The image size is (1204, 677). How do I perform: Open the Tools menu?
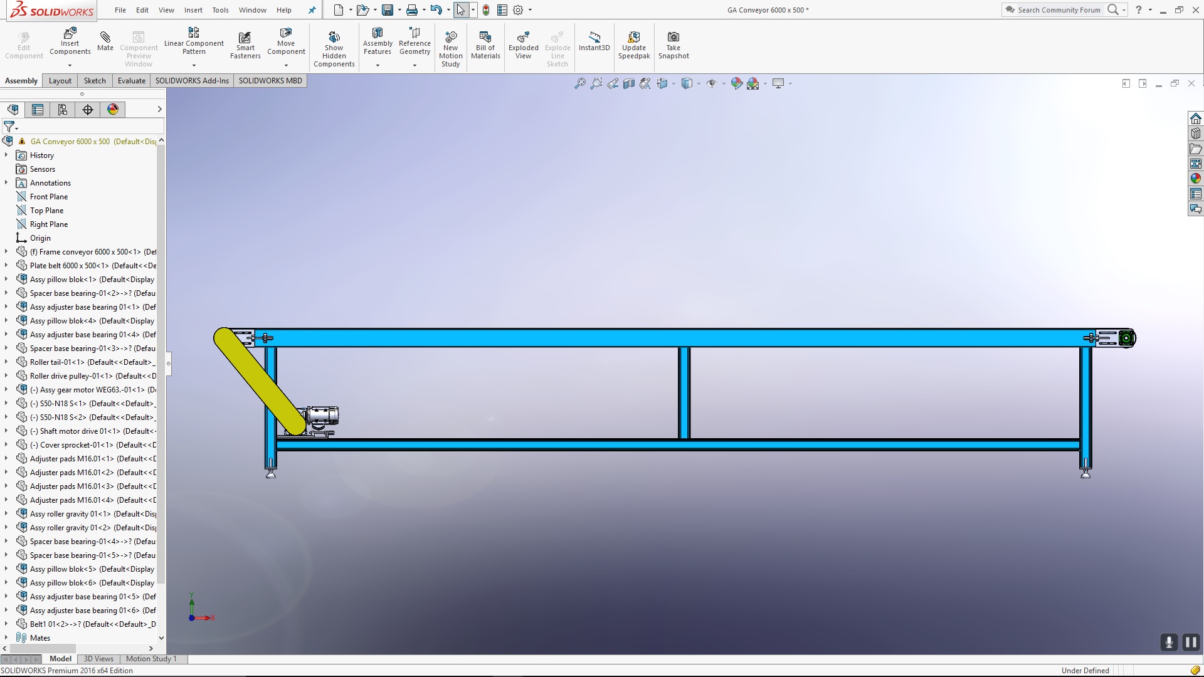pyautogui.click(x=220, y=10)
